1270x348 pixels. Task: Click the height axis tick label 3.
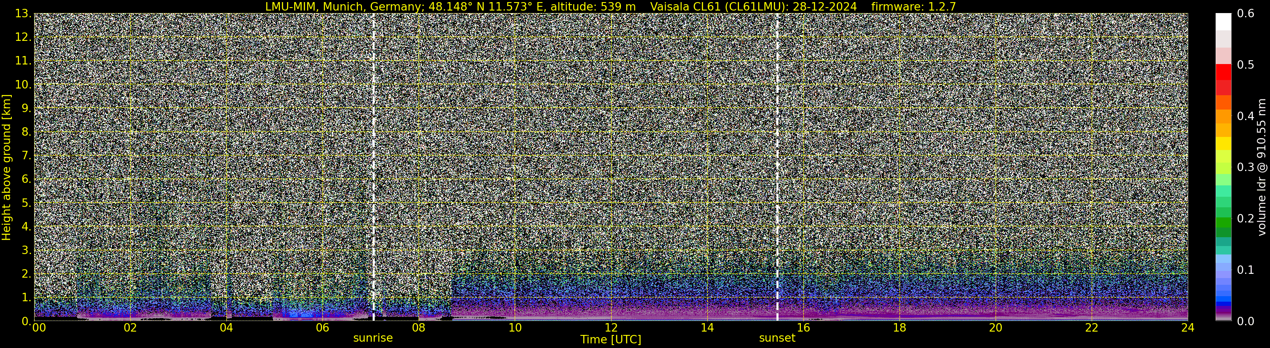pos(27,250)
